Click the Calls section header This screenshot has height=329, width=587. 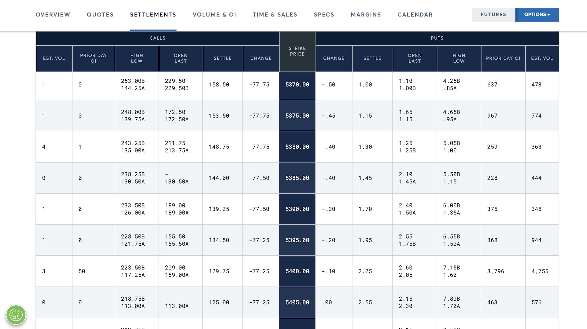[157, 38]
